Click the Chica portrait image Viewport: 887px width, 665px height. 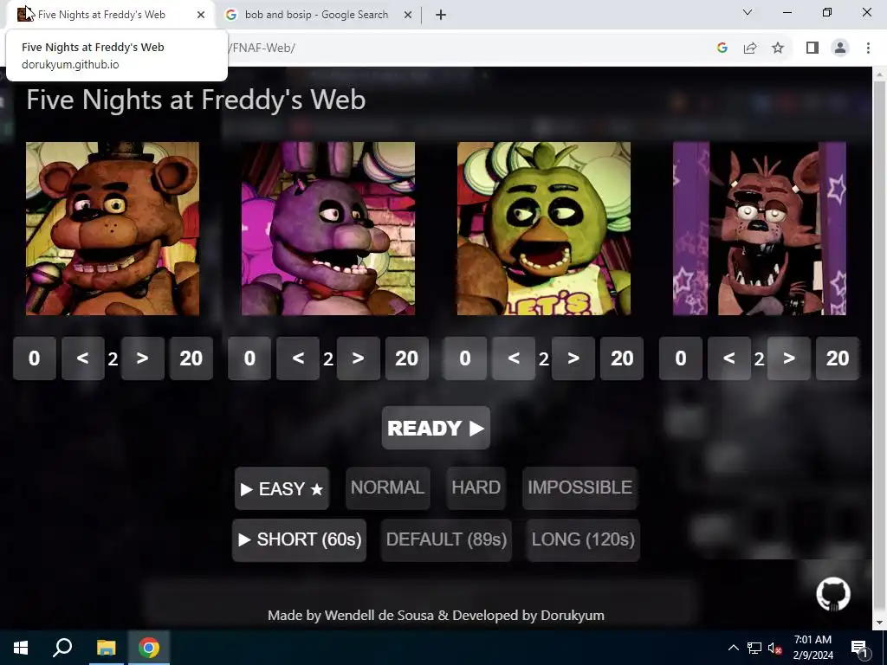coord(544,229)
